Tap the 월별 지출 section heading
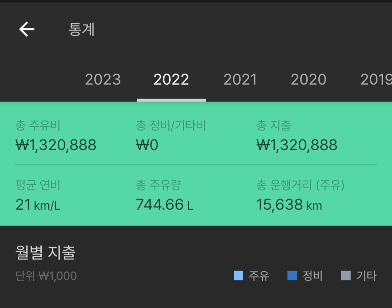Screen dimensions: 392x308 click(45, 253)
